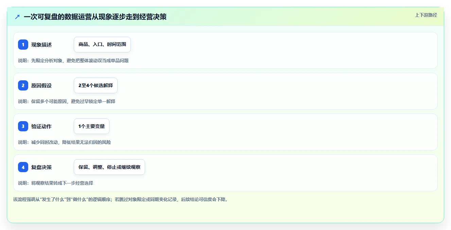This screenshot has width=451, height=230.
Task: Click the 1个主要变量 chip
Action: click(x=91, y=126)
